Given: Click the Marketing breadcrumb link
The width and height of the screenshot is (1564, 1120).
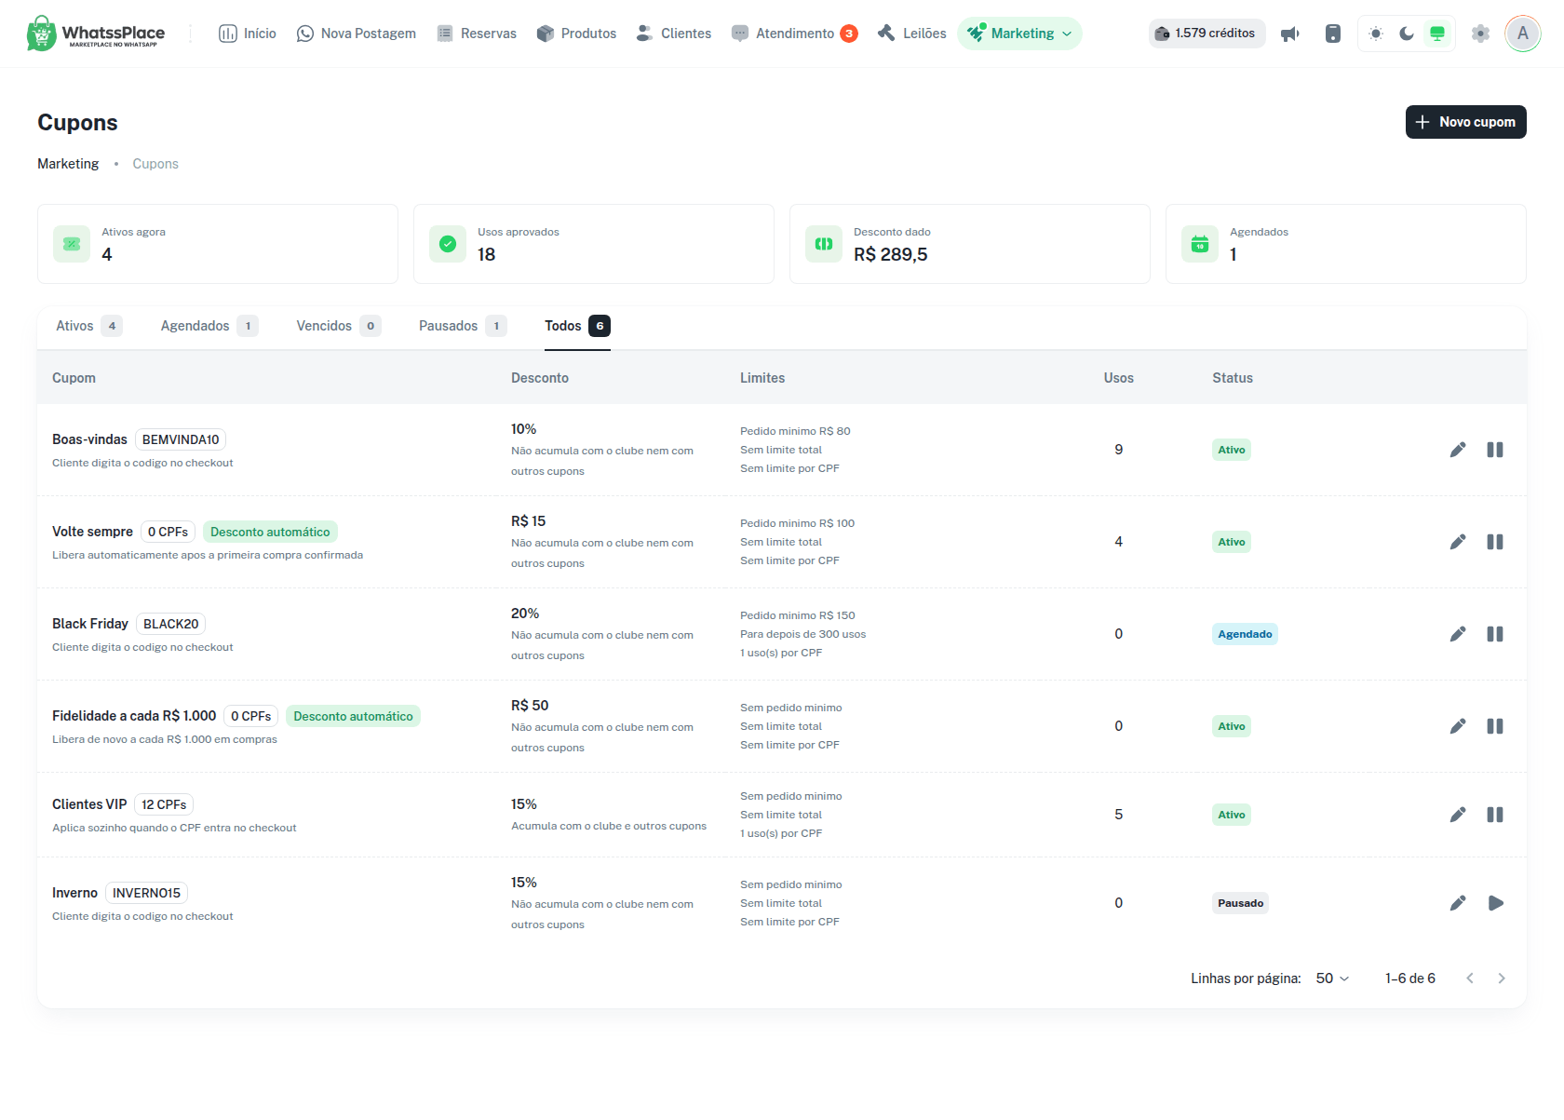Looking at the screenshot, I should tap(68, 164).
